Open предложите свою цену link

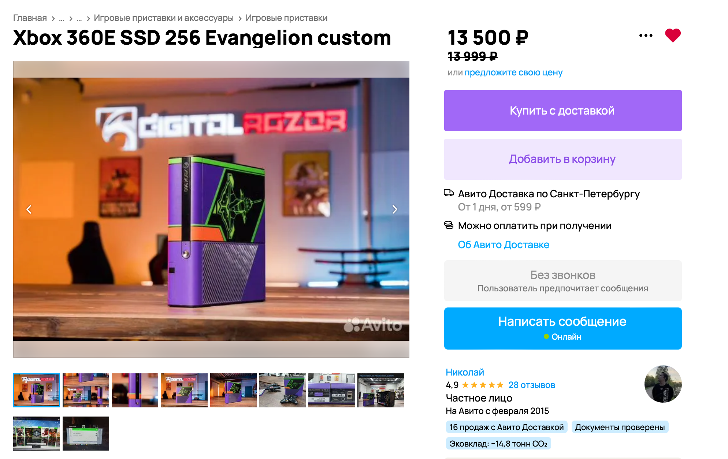513,72
